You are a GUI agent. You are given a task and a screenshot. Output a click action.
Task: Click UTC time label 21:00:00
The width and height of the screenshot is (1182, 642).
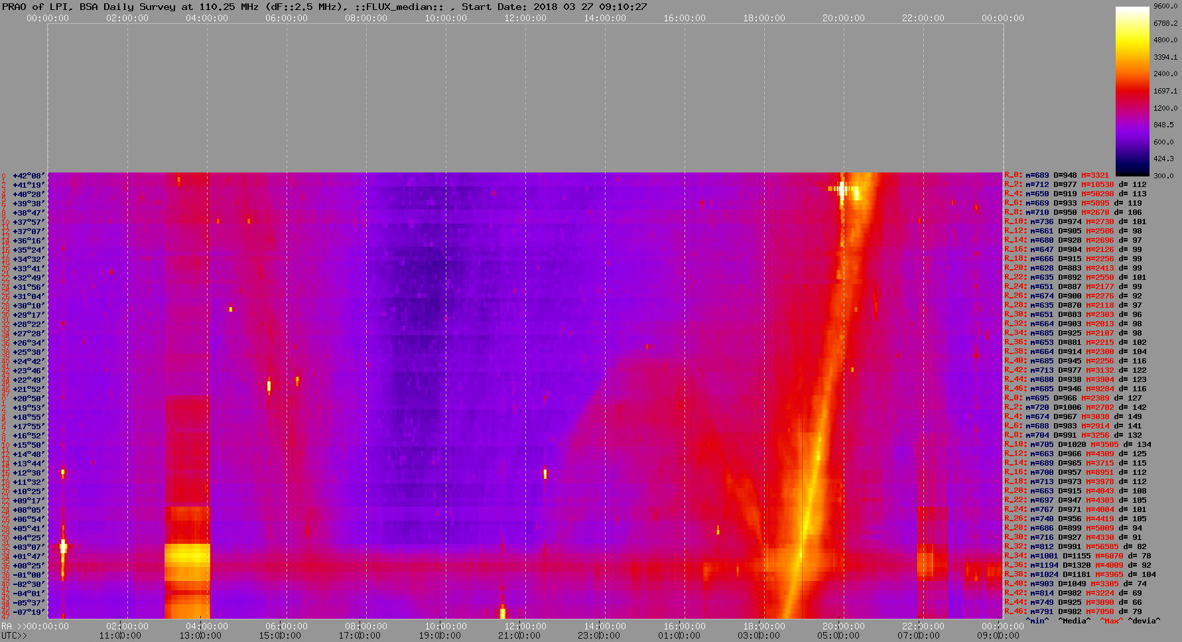[519, 635]
